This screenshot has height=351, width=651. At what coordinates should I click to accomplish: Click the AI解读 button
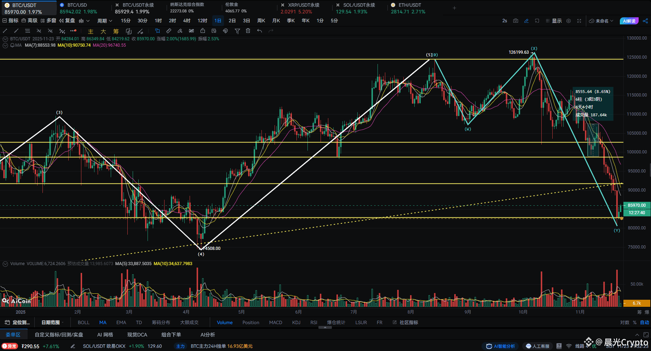(x=629, y=21)
